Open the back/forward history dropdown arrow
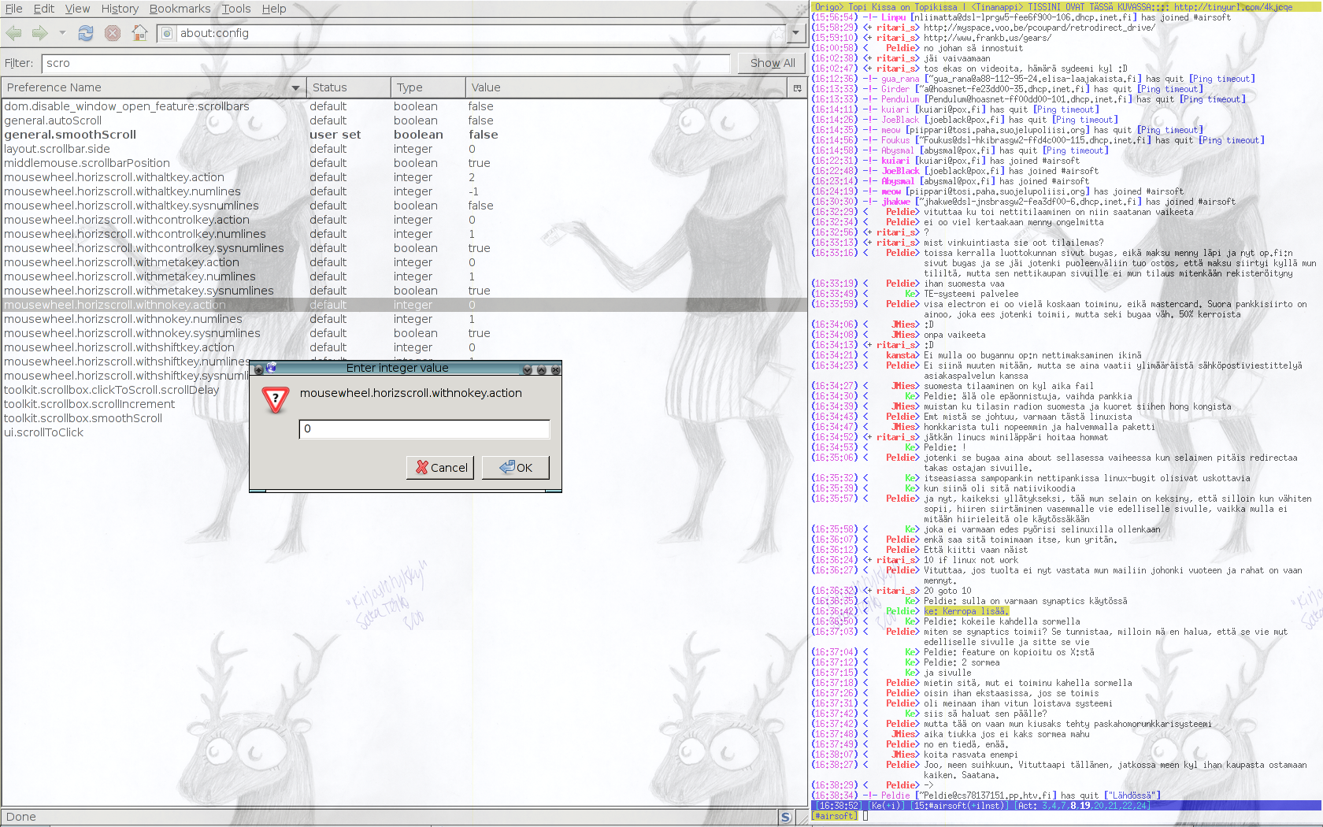Viewport: 1323px width, 827px height. pos(62,33)
